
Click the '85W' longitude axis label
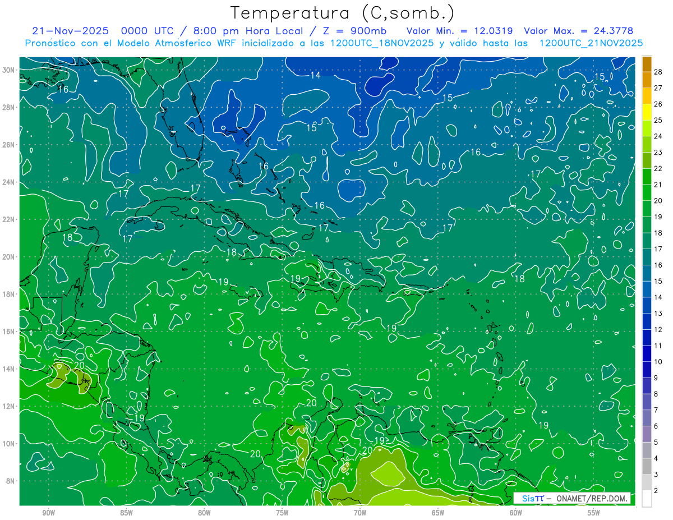(x=126, y=513)
